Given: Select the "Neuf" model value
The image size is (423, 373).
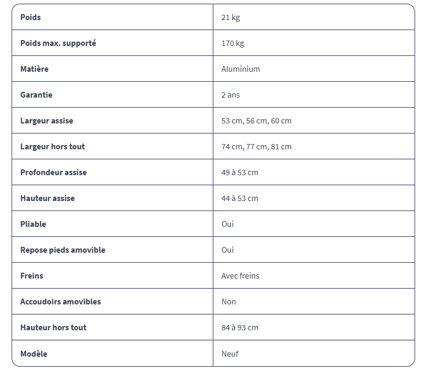Looking at the screenshot, I should [230, 354].
